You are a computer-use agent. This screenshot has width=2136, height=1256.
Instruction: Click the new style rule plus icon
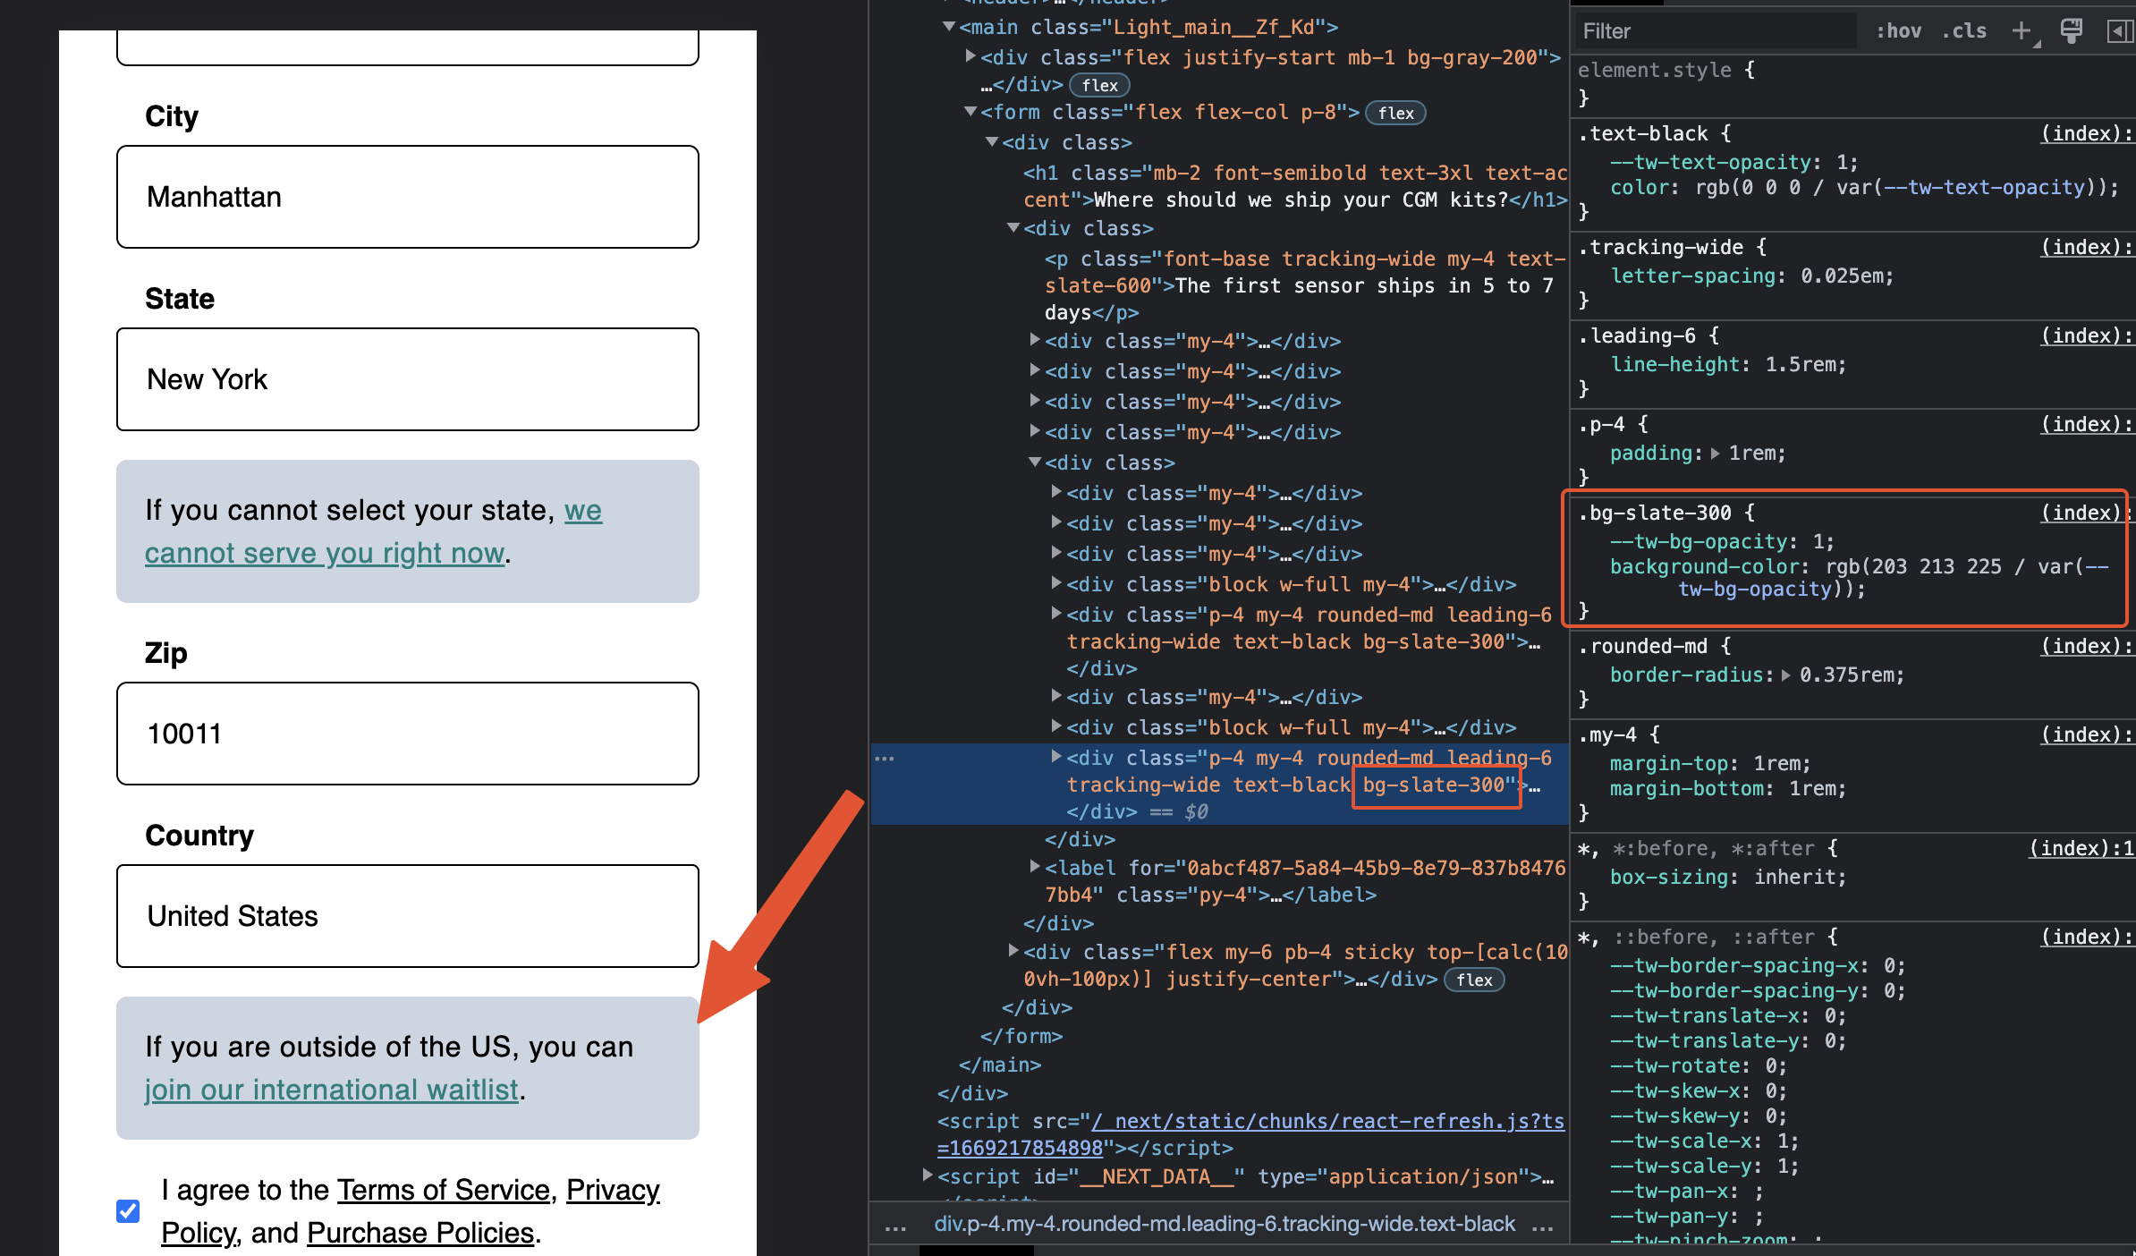coord(2022,30)
